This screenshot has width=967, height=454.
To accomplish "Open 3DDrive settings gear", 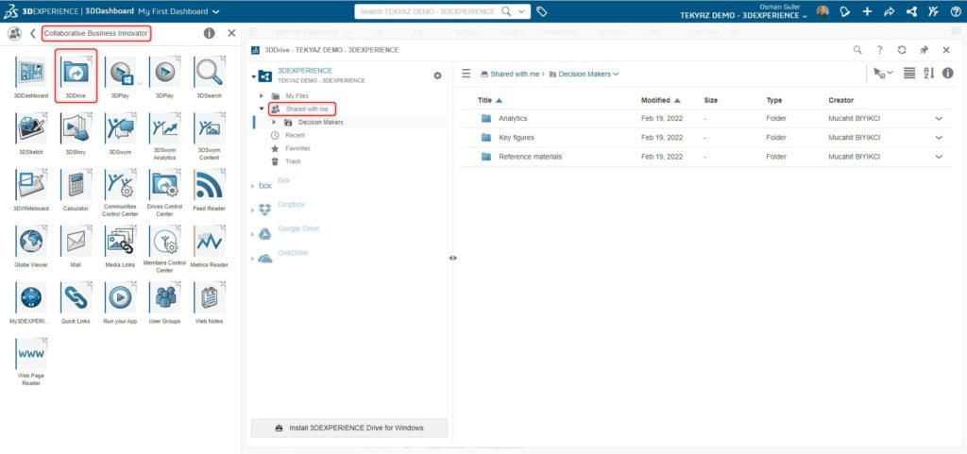I will tap(437, 76).
